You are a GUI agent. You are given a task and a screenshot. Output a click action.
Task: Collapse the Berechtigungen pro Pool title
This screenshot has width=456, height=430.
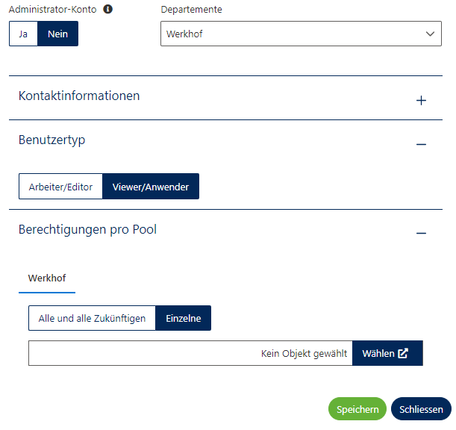tap(87, 229)
